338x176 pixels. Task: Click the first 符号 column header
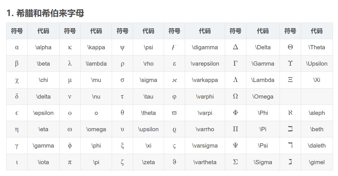[17, 31]
